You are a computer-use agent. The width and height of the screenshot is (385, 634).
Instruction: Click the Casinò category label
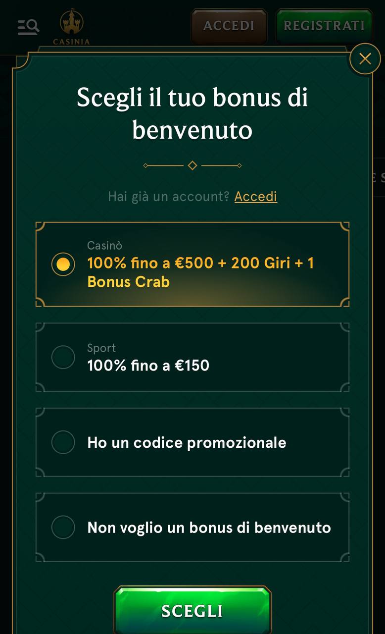[104, 245]
